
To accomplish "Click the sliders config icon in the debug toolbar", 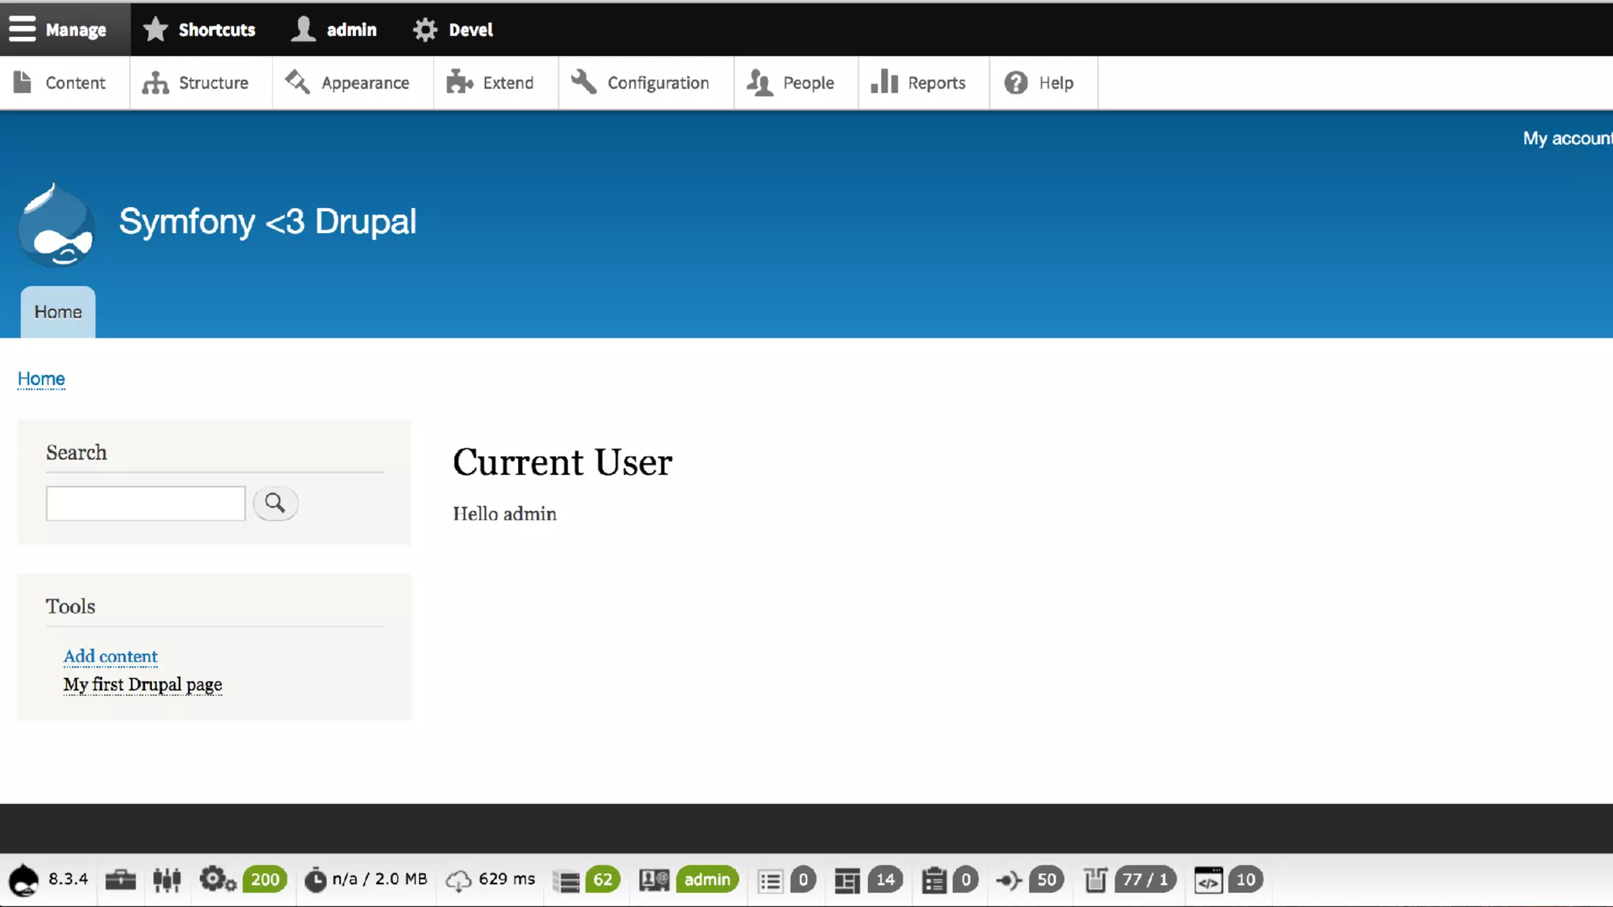I will tap(167, 879).
